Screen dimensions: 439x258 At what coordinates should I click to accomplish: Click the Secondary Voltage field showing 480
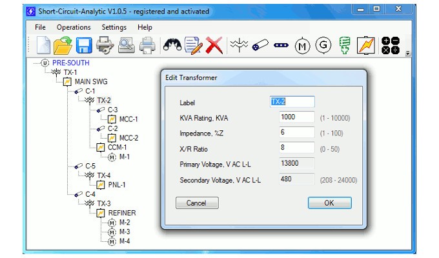(x=296, y=179)
